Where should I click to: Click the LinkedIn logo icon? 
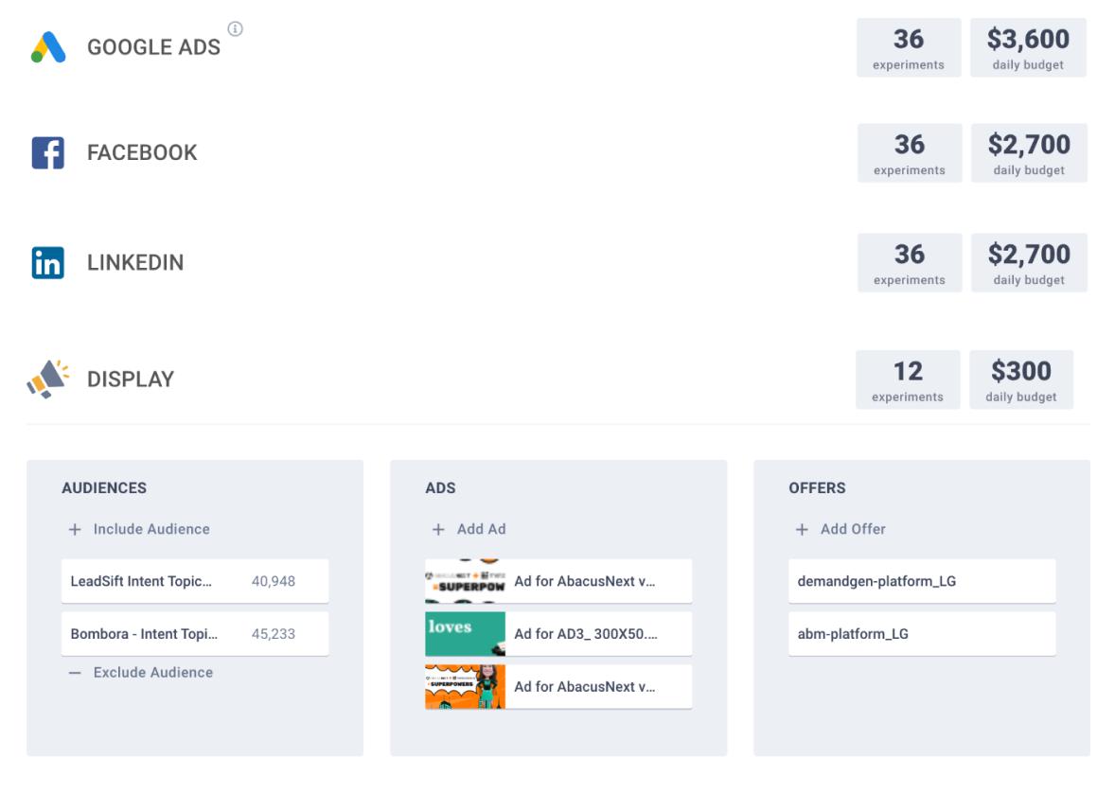tap(48, 262)
